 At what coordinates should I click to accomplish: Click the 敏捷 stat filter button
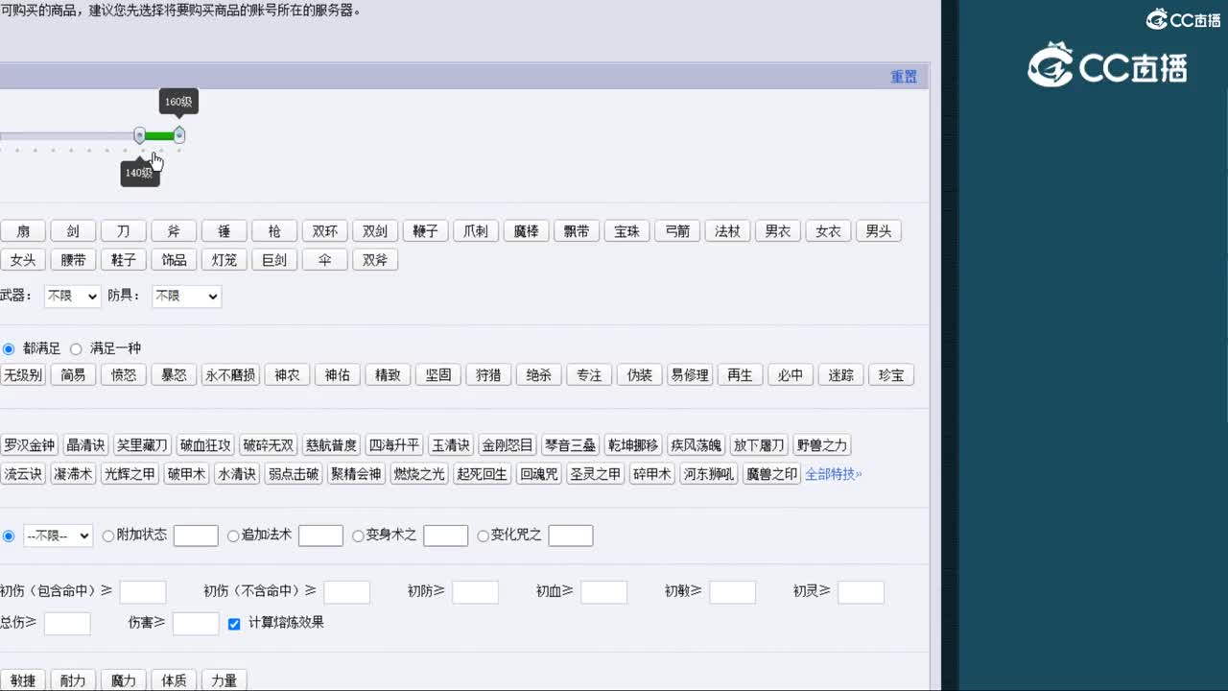click(23, 679)
